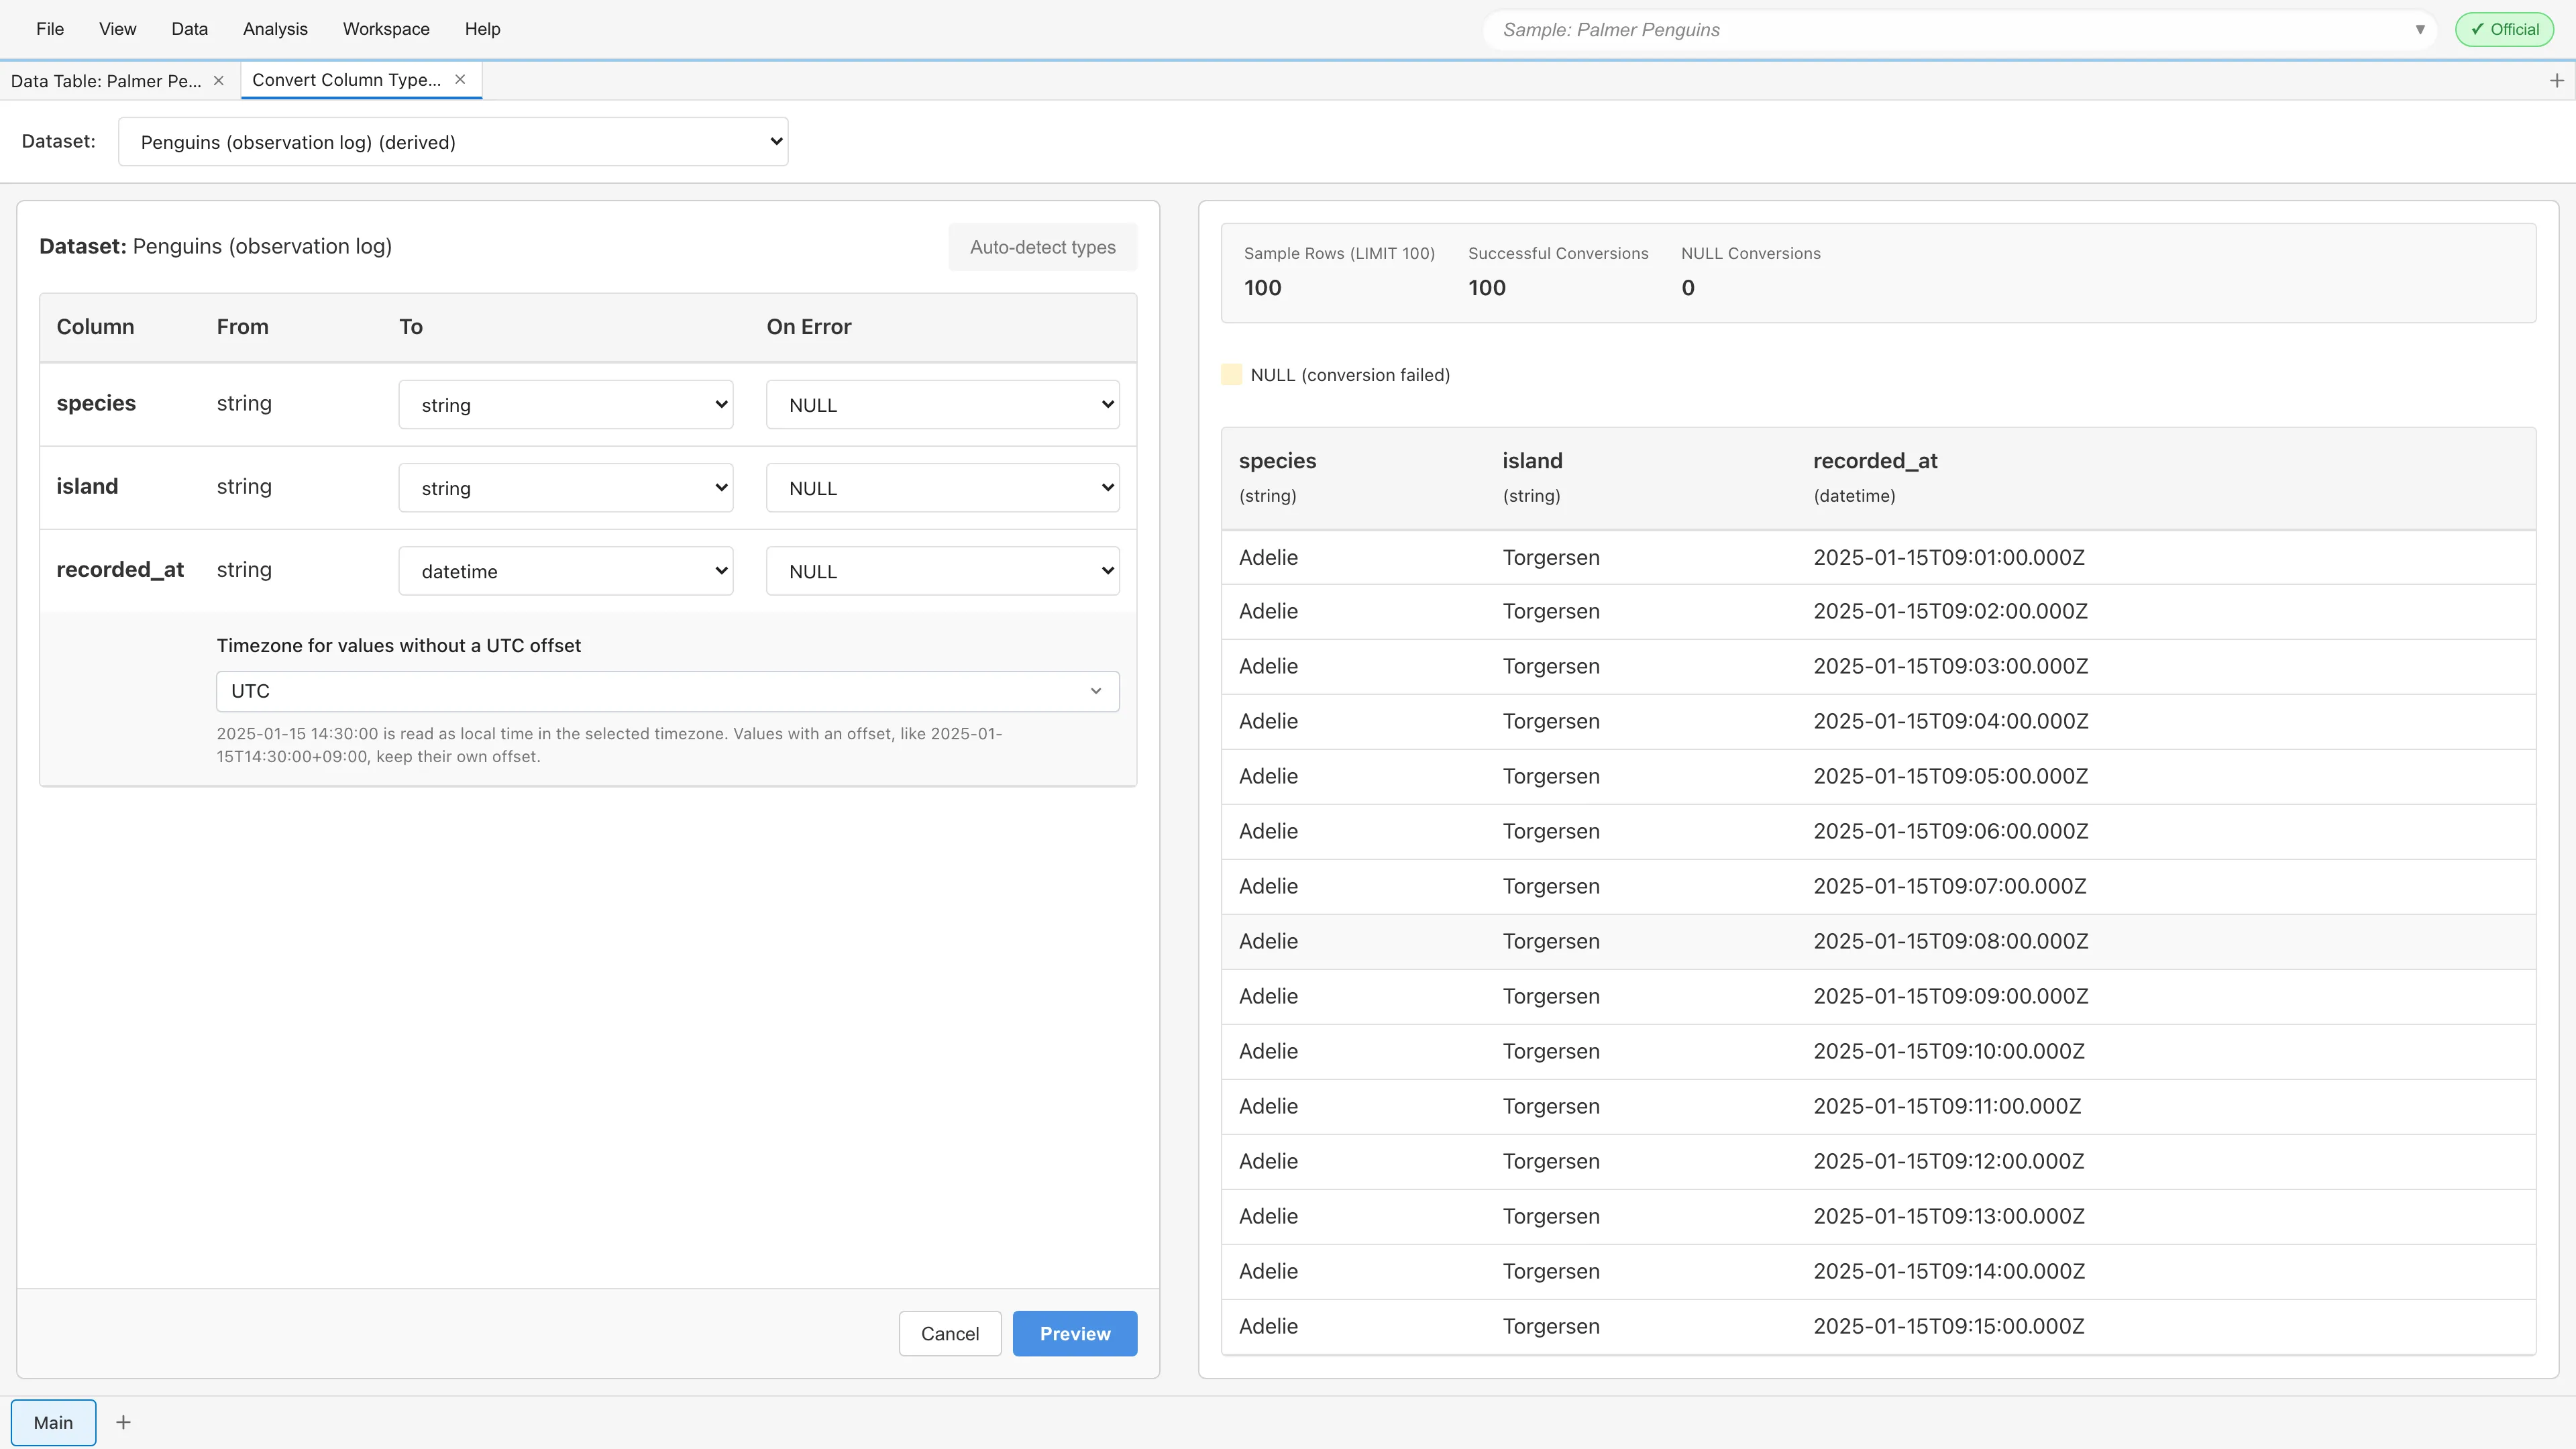The height and width of the screenshot is (1449, 2576).
Task: Click the Auto-detect types button
Action: [x=1042, y=247]
